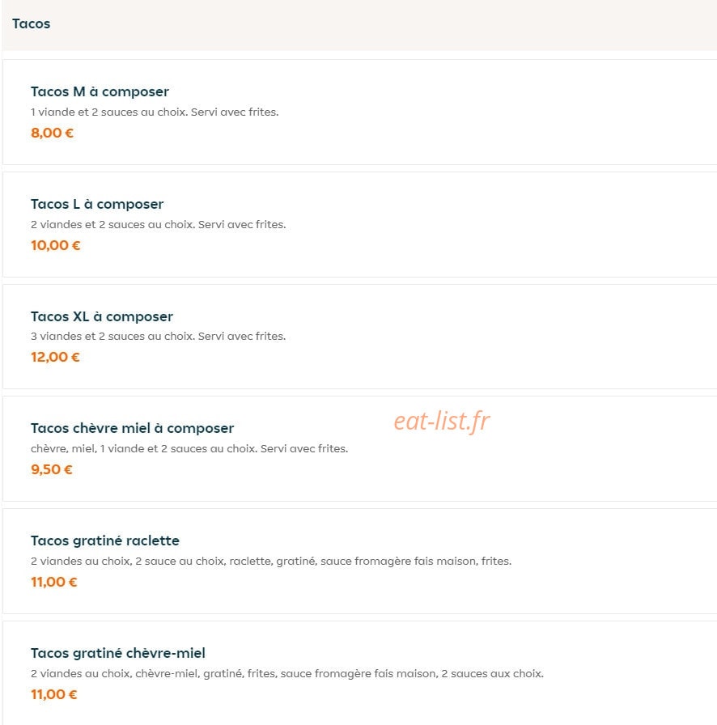This screenshot has height=725, width=717.
Task: Click the eat-list.fr watermark
Action: [x=442, y=422]
